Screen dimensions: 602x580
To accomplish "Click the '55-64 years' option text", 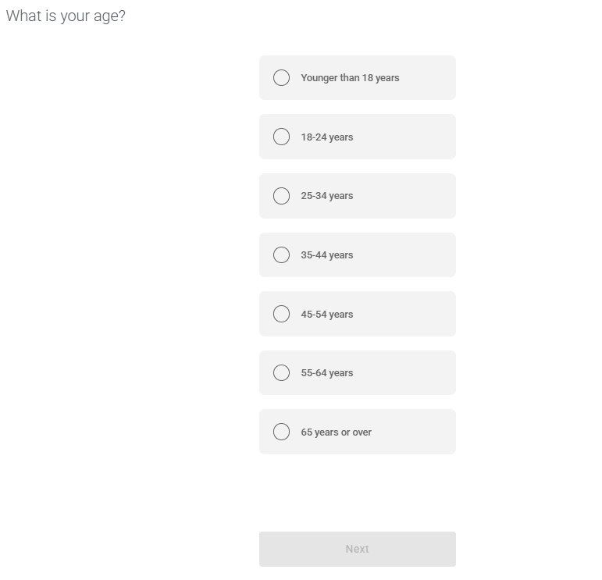I will click(326, 373).
